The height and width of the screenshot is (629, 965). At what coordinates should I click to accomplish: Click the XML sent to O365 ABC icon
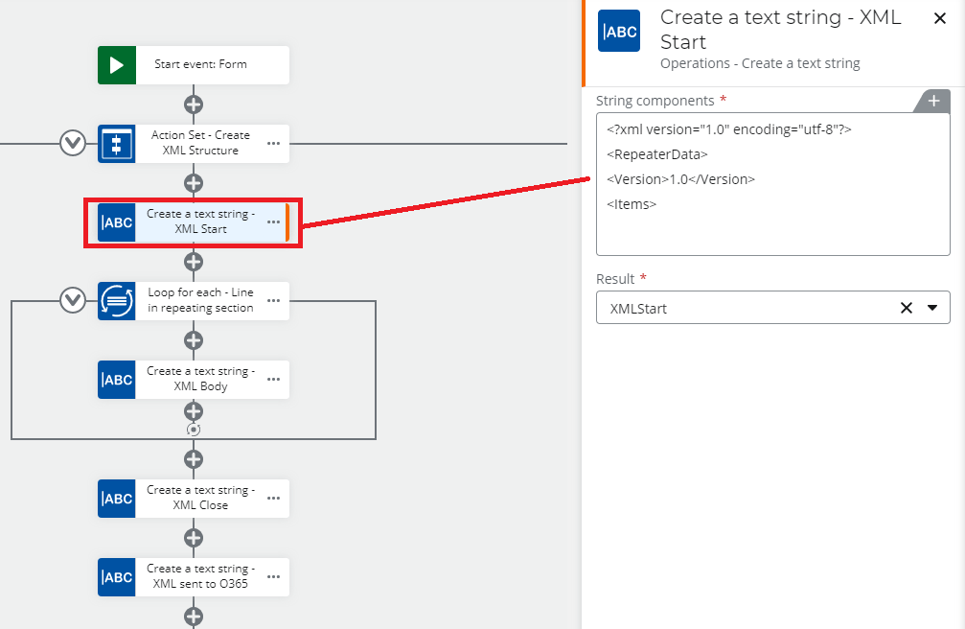click(x=117, y=577)
